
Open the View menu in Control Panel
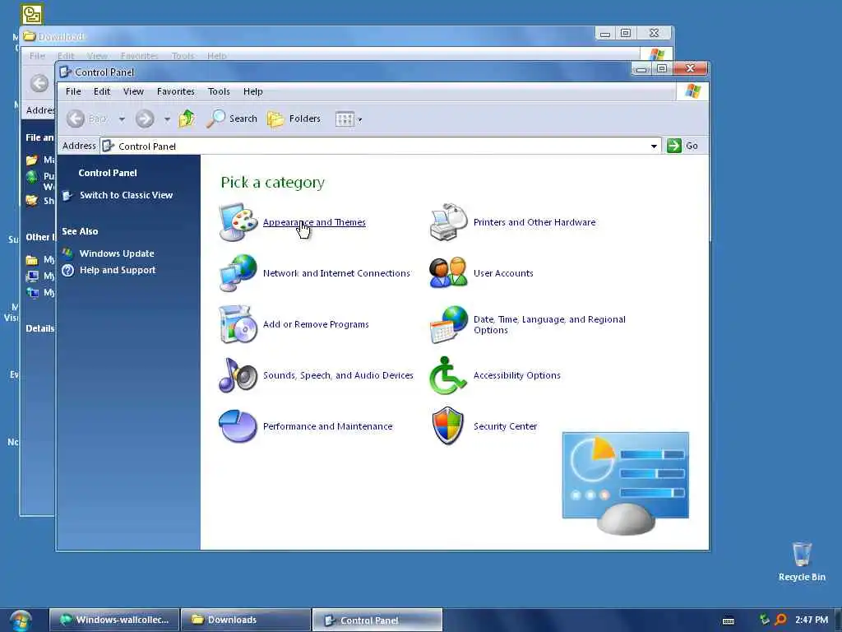[133, 91]
